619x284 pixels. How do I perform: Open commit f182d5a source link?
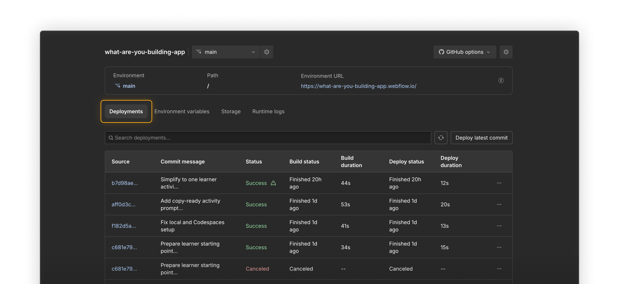tap(124, 226)
